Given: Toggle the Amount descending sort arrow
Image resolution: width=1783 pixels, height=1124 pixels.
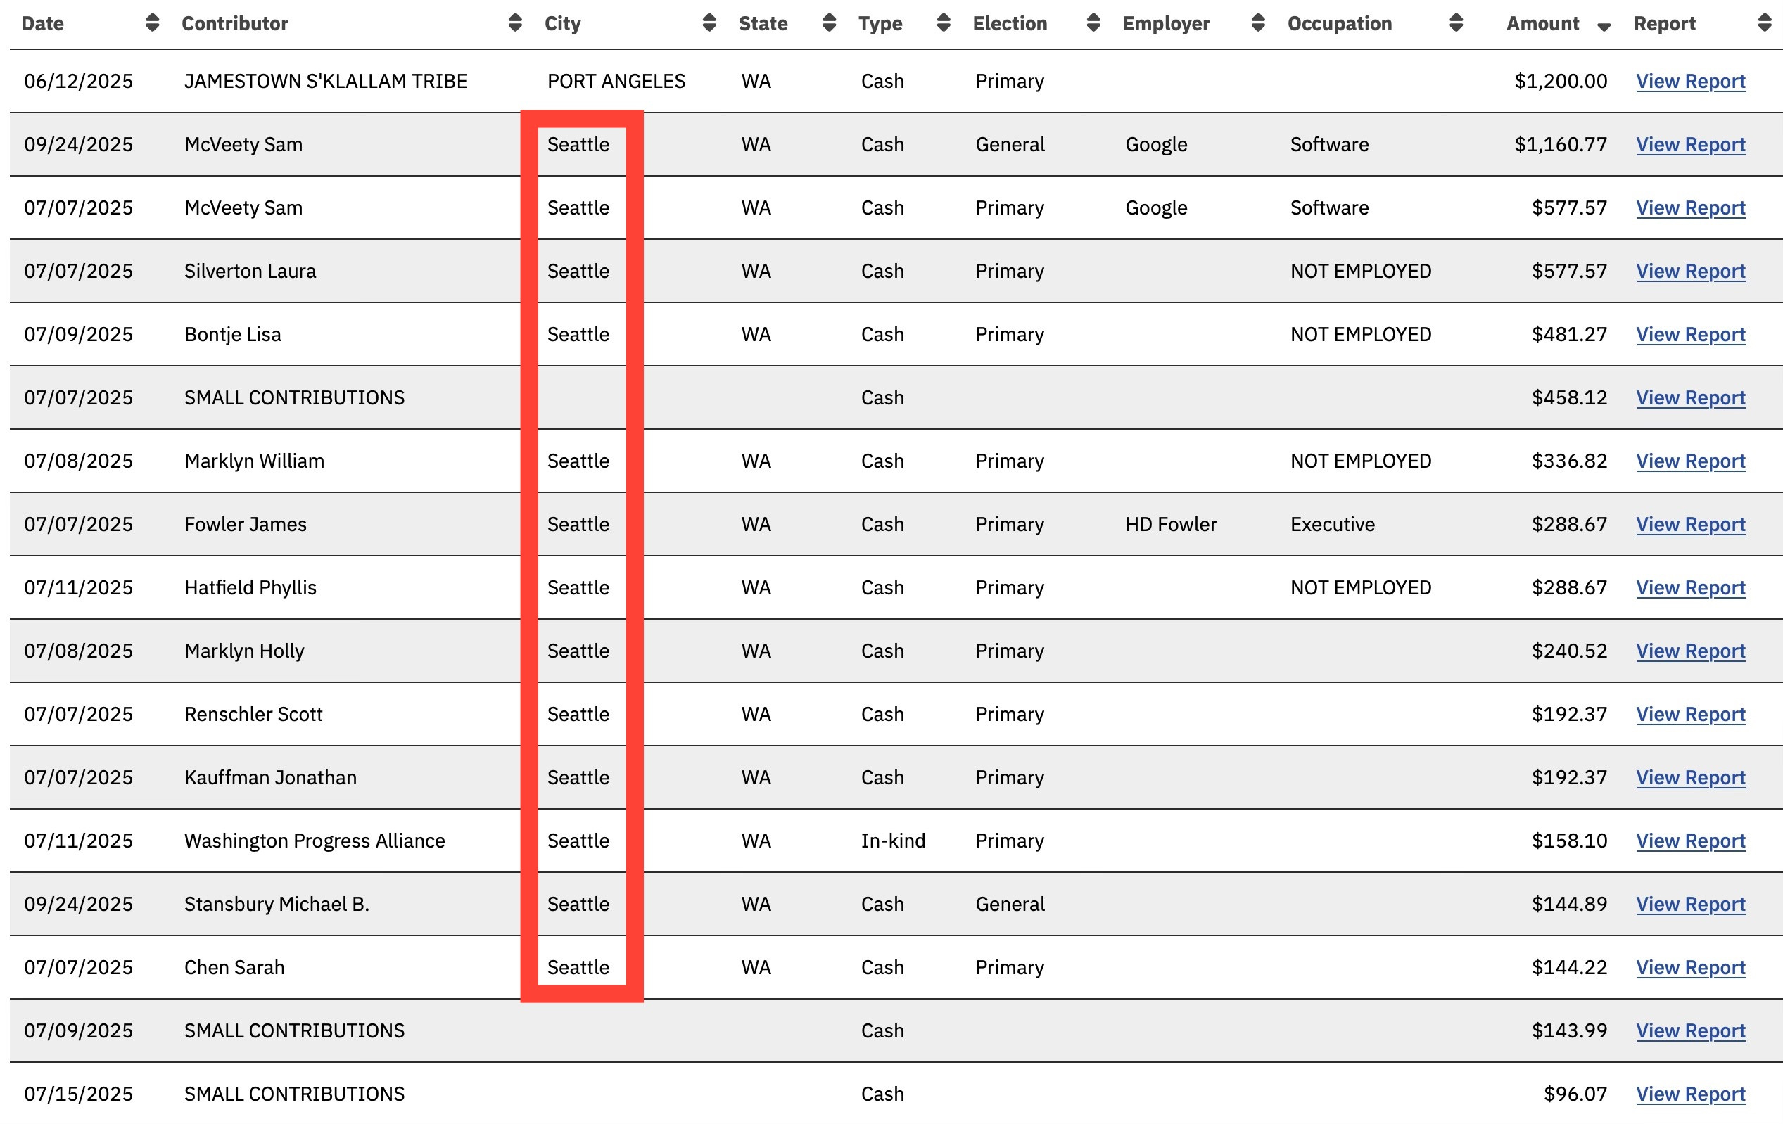Looking at the screenshot, I should pos(1604,27).
